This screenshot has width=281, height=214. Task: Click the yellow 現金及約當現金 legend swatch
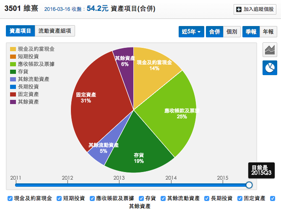pyautogui.click(x=13, y=49)
